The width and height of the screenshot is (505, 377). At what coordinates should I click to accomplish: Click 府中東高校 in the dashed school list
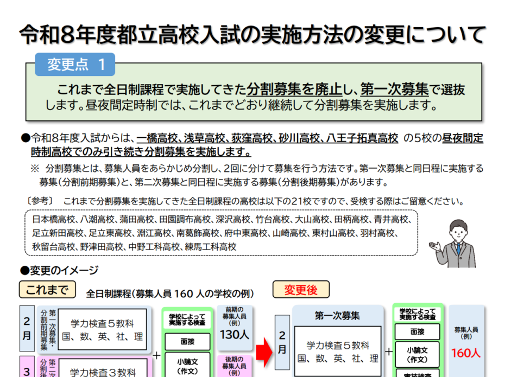(246, 233)
